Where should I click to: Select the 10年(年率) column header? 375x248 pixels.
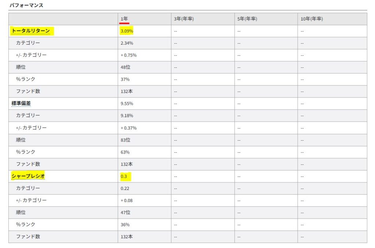311,19
